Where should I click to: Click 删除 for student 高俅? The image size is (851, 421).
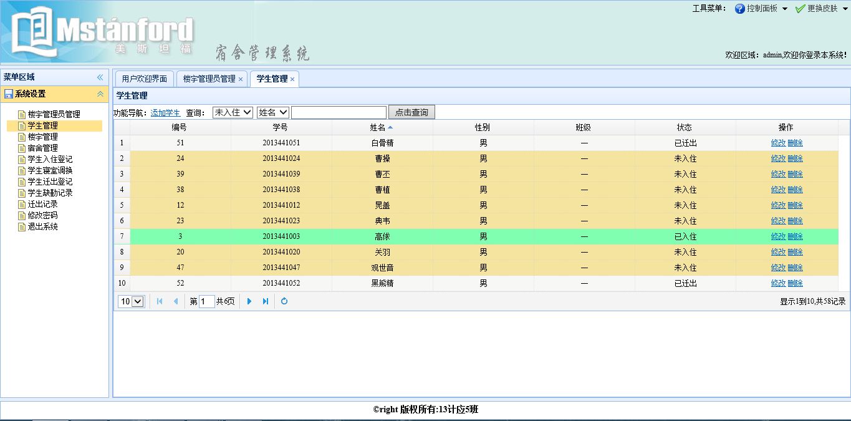[x=795, y=236]
